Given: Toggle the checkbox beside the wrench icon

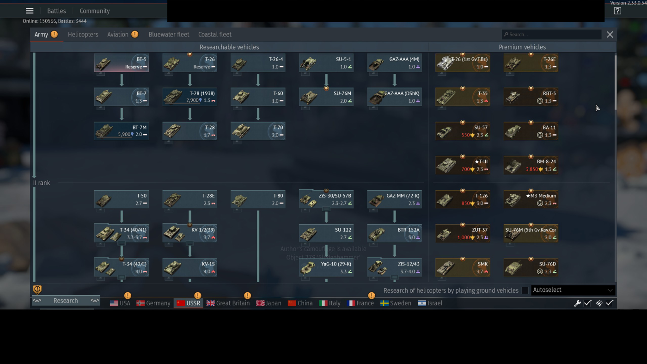Looking at the screenshot, I should (x=588, y=303).
